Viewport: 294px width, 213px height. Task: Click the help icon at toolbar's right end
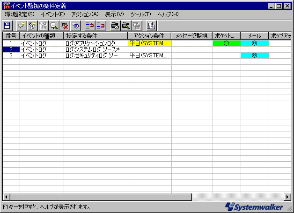(151, 26)
